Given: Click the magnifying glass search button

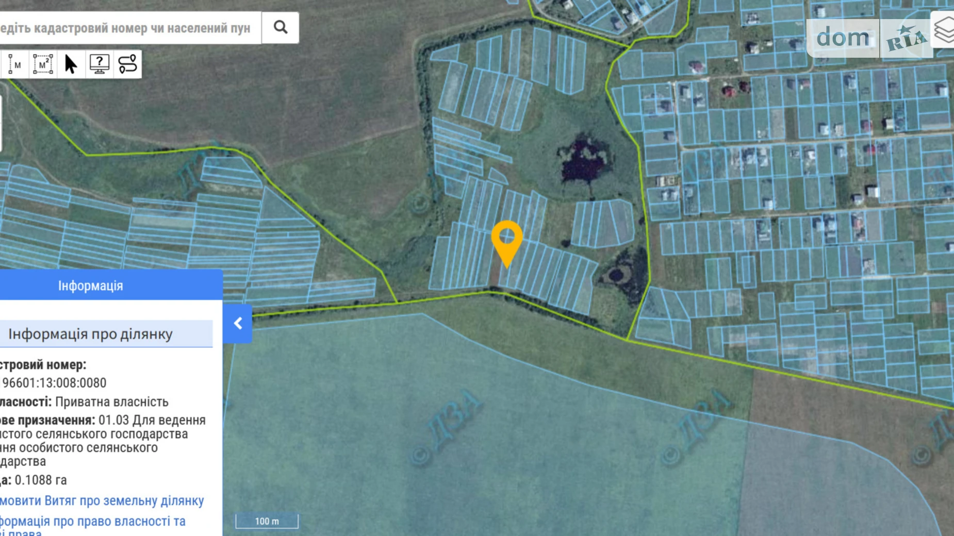Looking at the screenshot, I should pos(280,27).
